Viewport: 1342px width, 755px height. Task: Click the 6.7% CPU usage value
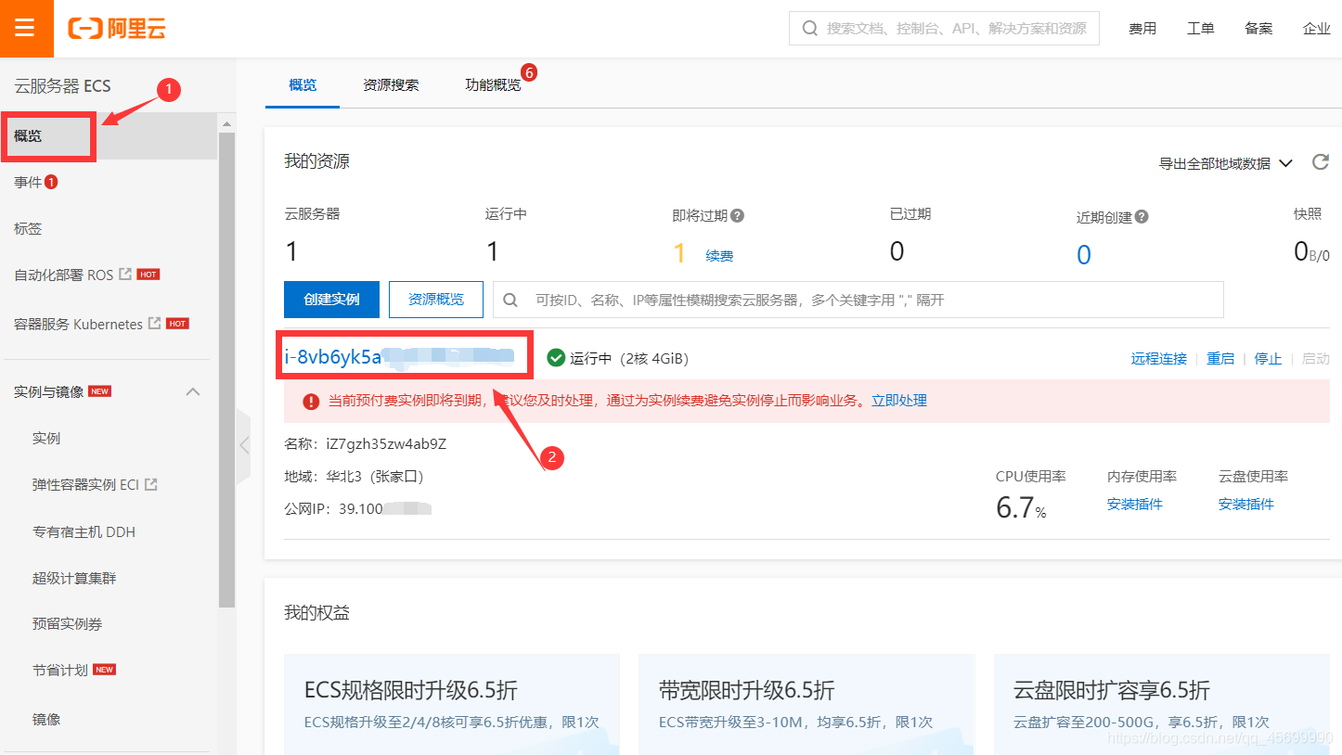pos(1021,507)
